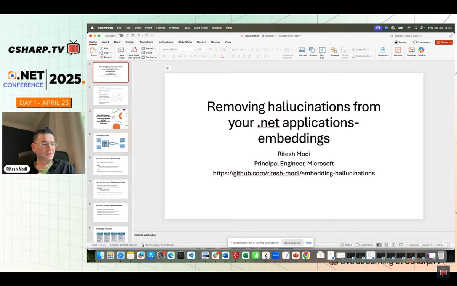Toggle Underline formatting
The height and width of the screenshot is (286, 457).
click(174, 56)
